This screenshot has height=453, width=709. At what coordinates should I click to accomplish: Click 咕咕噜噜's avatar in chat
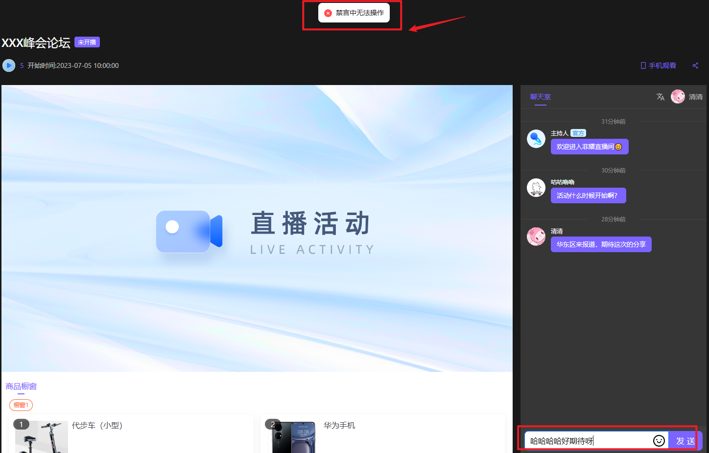[x=536, y=188]
